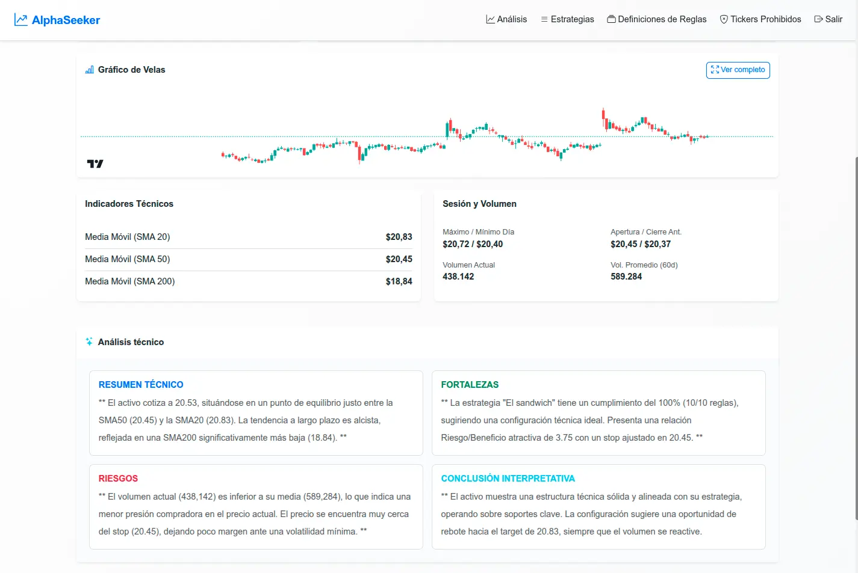858x573 pixels.
Task: Click the "Media Móvil (SMA 20)" label
Action: [x=128, y=237]
